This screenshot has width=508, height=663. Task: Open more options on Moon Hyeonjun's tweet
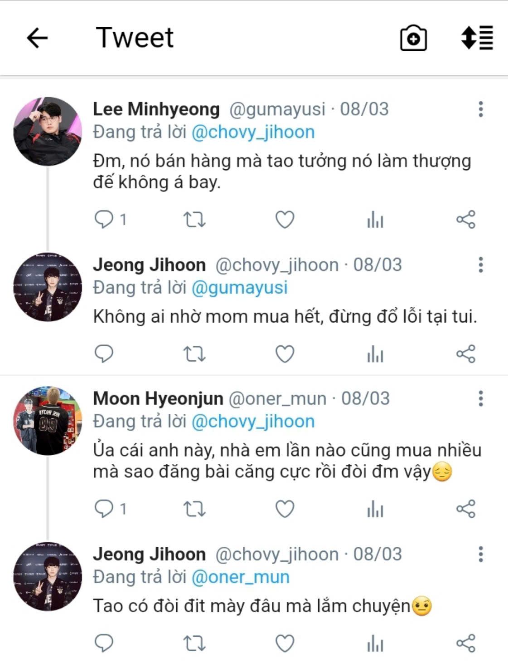[481, 398]
